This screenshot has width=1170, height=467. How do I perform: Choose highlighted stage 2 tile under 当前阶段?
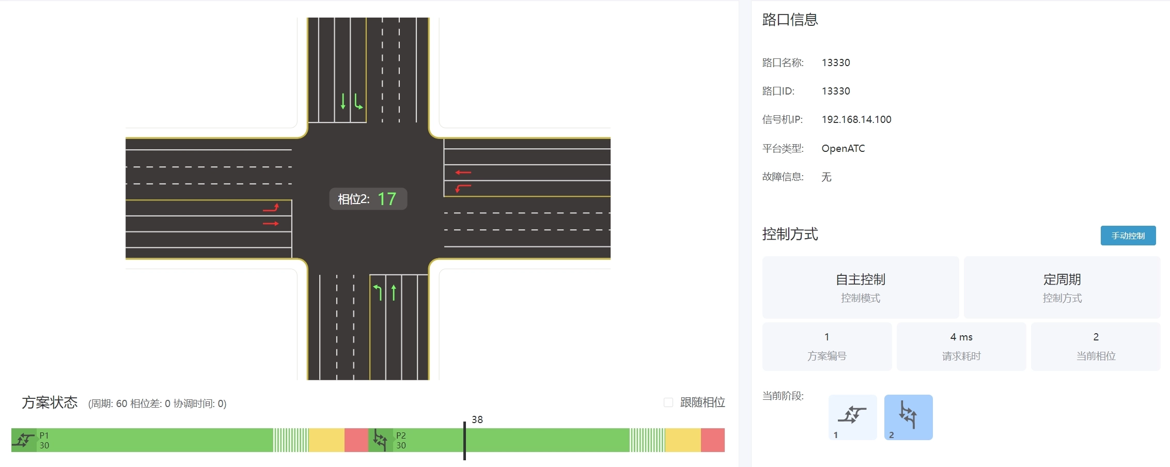point(908,417)
